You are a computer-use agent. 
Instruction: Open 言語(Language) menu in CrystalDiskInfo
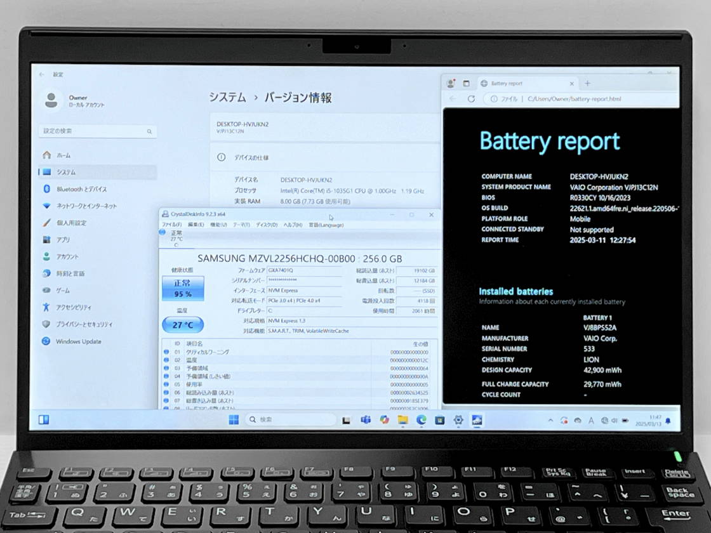coord(326,225)
